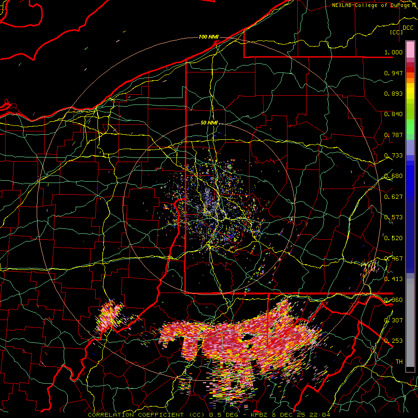Viewport: 418px width, 418px height.
Task: Click the 0.787 value on the scale
Action: pyautogui.click(x=393, y=135)
